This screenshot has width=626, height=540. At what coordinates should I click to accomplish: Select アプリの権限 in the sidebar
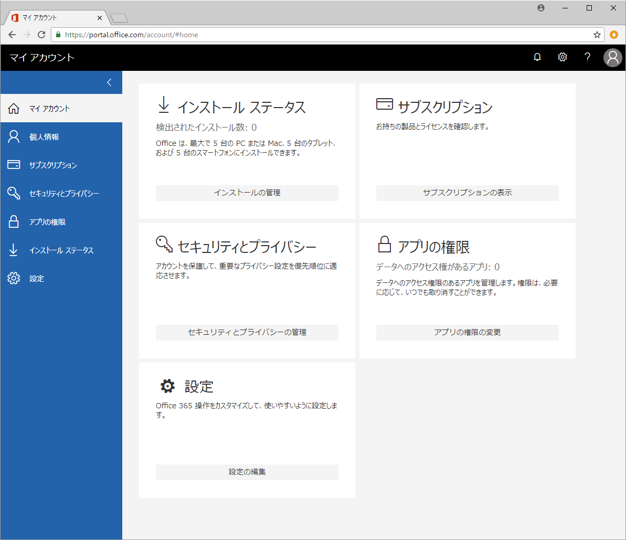tap(47, 222)
